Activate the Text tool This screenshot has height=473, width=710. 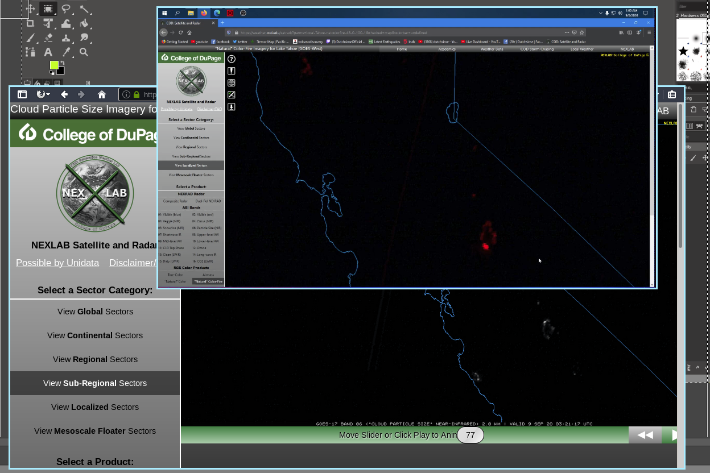click(48, 52)
